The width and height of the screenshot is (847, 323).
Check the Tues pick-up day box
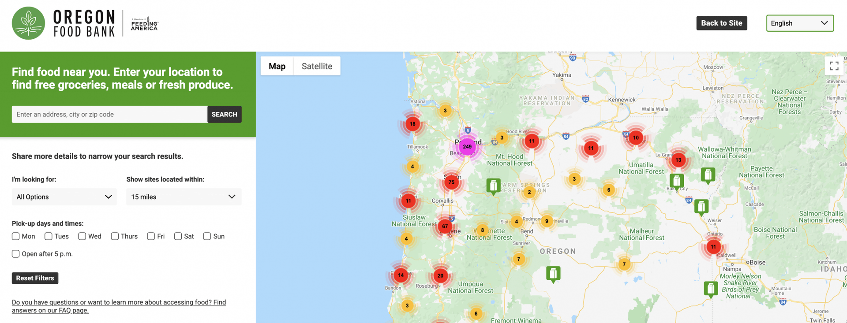(x=49, y=236)
